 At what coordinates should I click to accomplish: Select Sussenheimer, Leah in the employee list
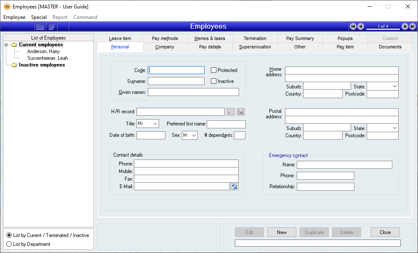point(48,58)
